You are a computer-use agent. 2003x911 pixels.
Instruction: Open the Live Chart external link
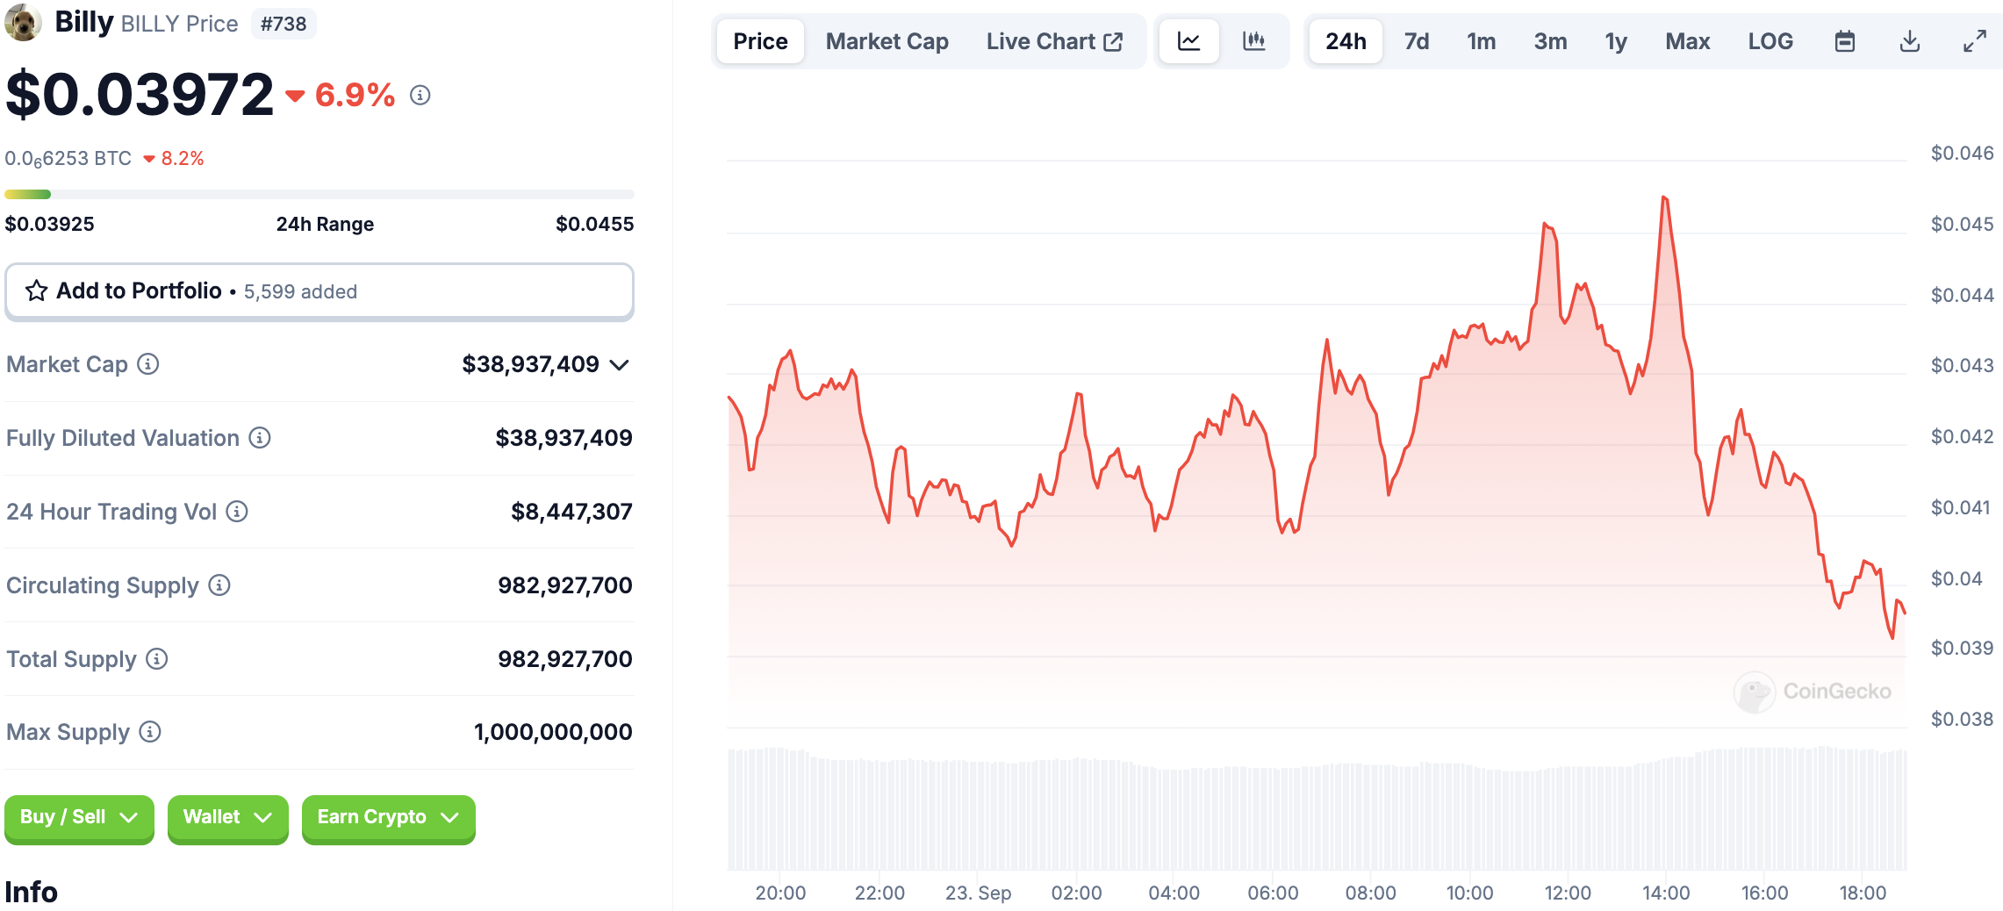tap(1054, 41)
